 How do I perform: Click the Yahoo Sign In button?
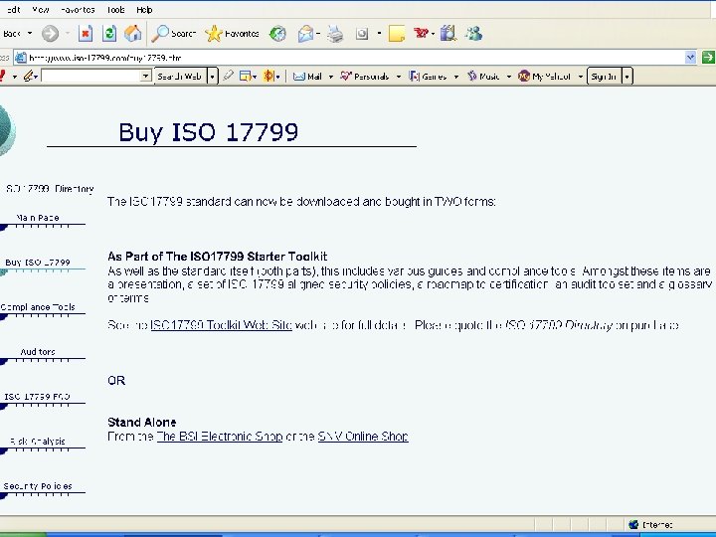[x=604, y=77]
